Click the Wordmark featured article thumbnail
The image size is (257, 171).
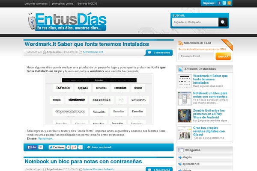(185, 81)
